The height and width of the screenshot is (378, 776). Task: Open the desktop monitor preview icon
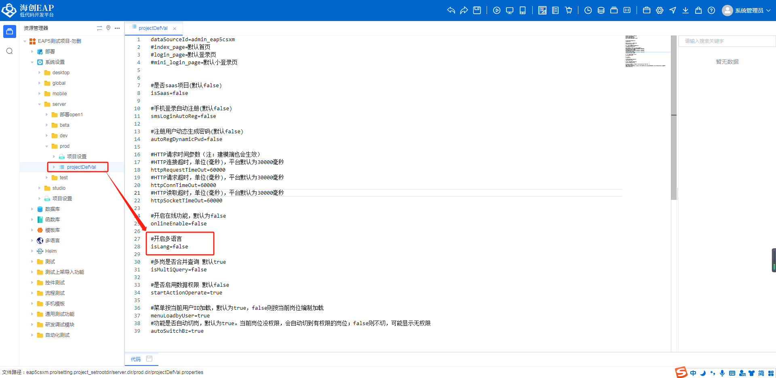click(510, 10)
